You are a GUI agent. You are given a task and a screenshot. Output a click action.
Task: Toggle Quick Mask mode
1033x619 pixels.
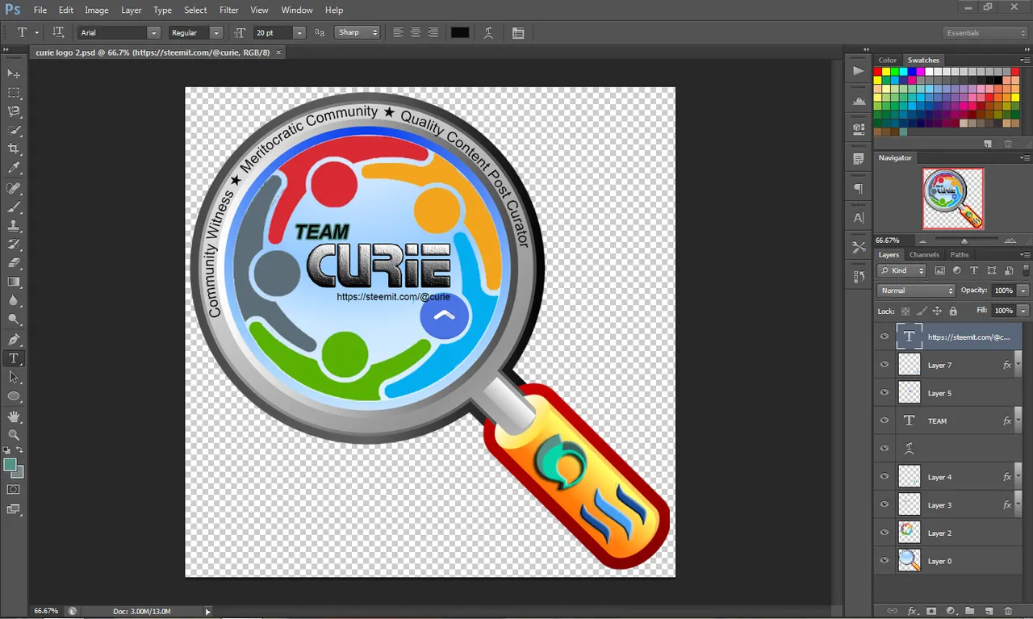coord(14,489)
